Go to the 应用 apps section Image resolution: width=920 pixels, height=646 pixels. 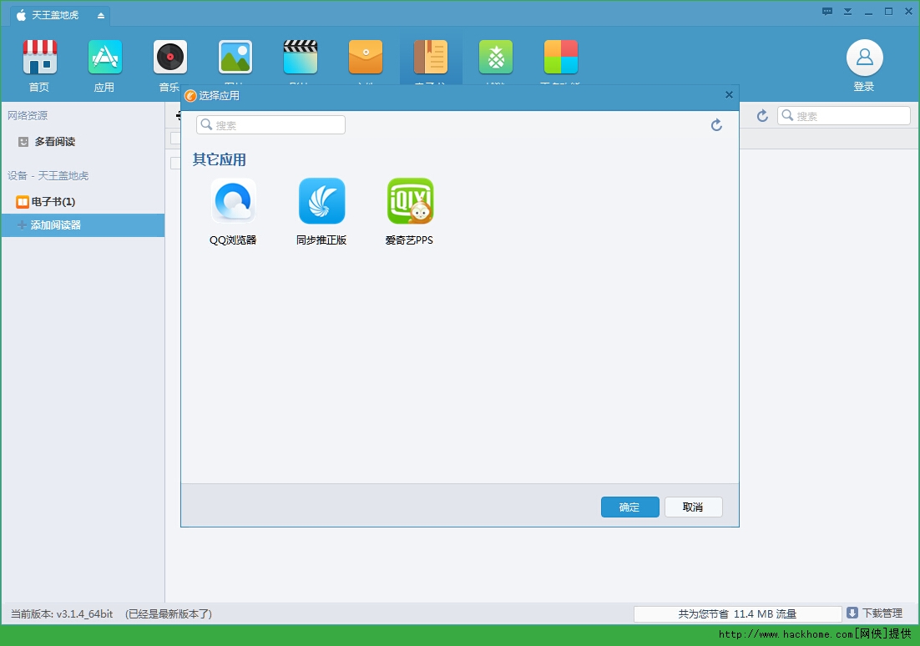[x=104, y=58]
